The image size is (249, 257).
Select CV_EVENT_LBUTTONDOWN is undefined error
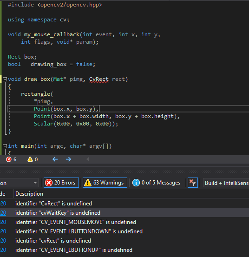click(x=124, y=231)
